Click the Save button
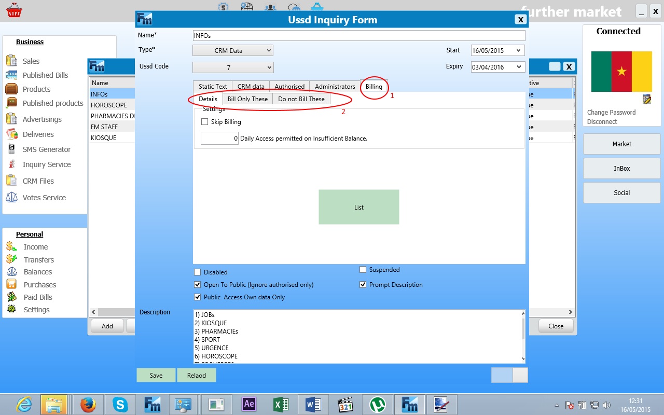This screenshot has width=664, height=415. click(156, 375)
